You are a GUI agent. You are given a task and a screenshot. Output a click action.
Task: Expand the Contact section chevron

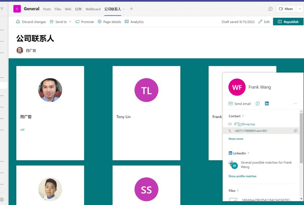[x=243, y=116]
